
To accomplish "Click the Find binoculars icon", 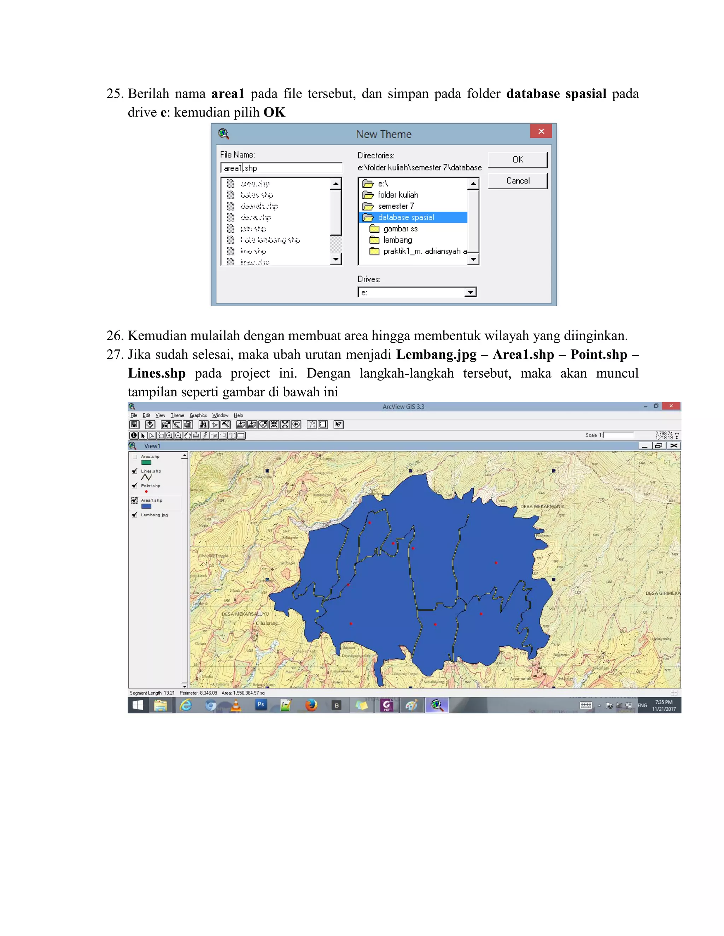I will point(204,425).
